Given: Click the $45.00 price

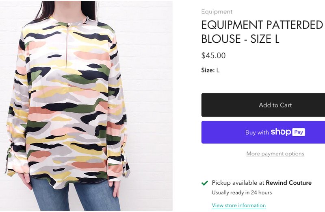Looking at the screenshot, I should [213, 56].
